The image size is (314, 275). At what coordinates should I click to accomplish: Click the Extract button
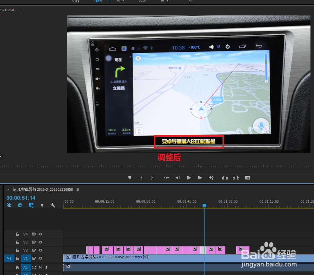pyautogui.click(x=236, y=178)
